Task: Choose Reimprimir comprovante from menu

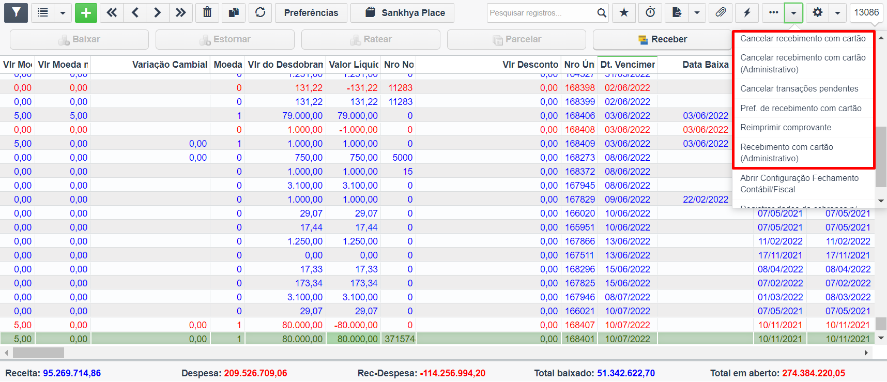Action: (786, 128)
